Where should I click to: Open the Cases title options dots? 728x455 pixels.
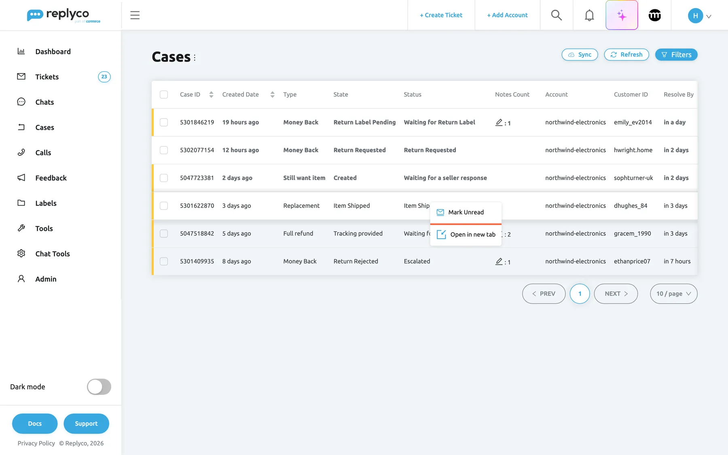[195, 57]
